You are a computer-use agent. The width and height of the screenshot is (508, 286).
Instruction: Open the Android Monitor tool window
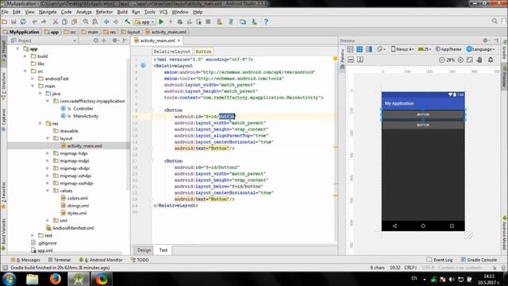coord(101,260)
